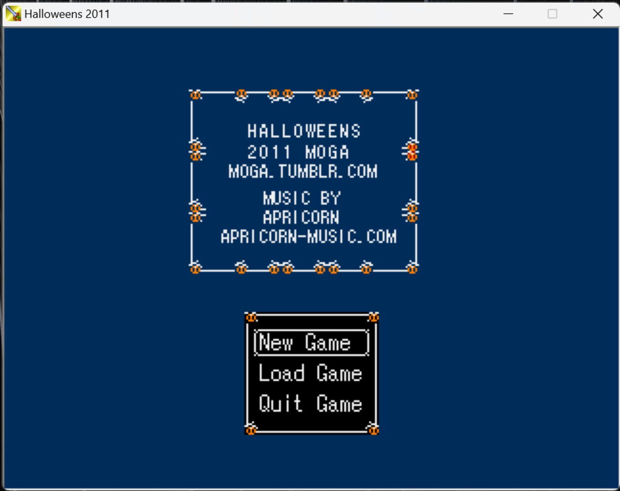The width and height of the screenshot is (620, 491).
Task: Close the Halloweens 2011 game window
Action: (x=597, y=14)
